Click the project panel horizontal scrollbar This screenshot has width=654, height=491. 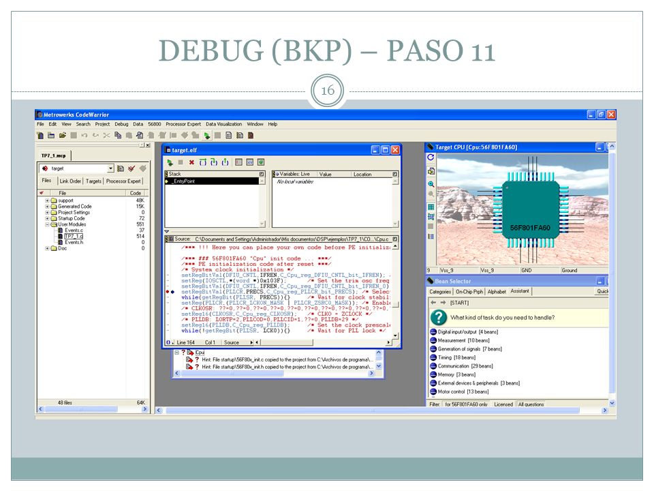click(93, 410)
